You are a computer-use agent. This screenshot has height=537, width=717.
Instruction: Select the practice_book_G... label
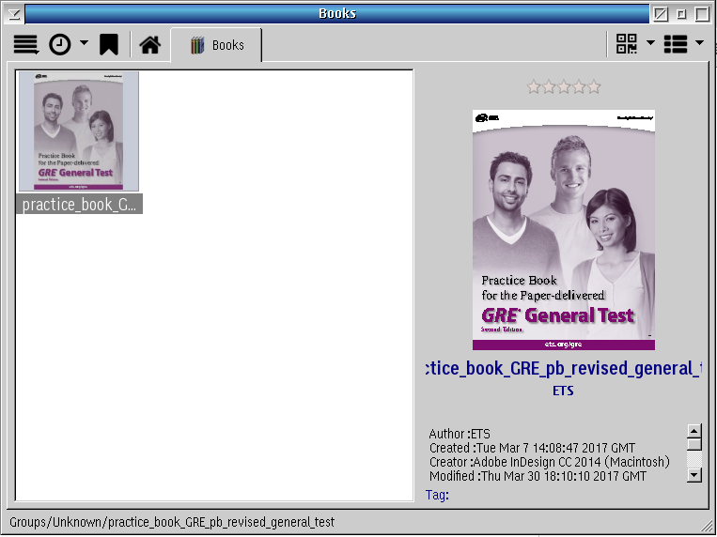pyautogui.click(x=79, y=204)
